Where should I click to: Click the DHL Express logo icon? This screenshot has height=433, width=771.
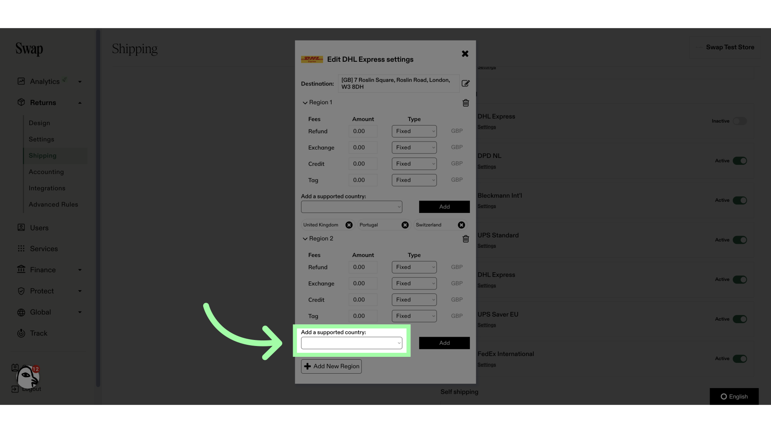pyautogui.click(x=312, y=59)
